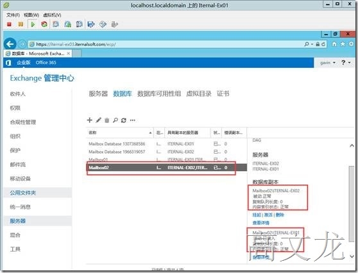Click the browser back arrow button
The image size is (358, 273).
[x=10, y=44]
